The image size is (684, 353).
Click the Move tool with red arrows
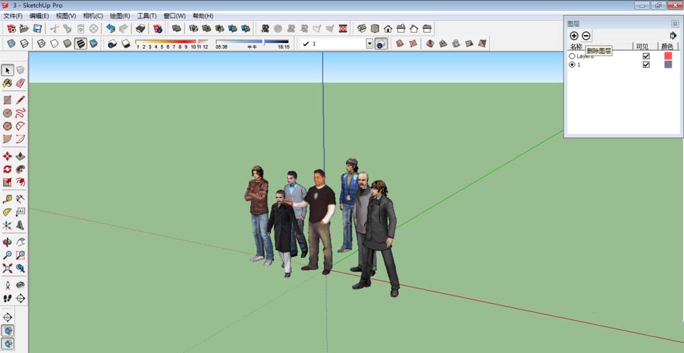pyautogui.click(x=8, y=156)
